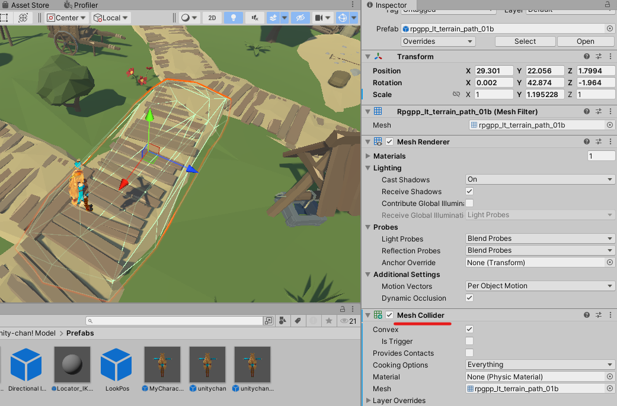Open Gizmos dropdown arrow
Viewport: 617px width, 406px height.
(x=354, y=18)
